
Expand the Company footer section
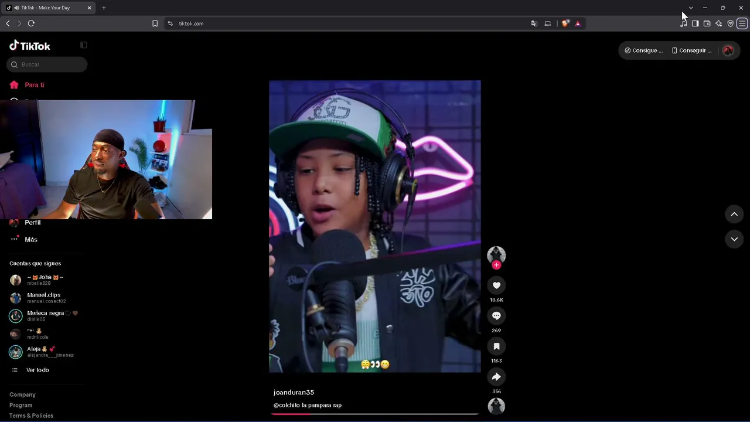[x=22, y=395]
